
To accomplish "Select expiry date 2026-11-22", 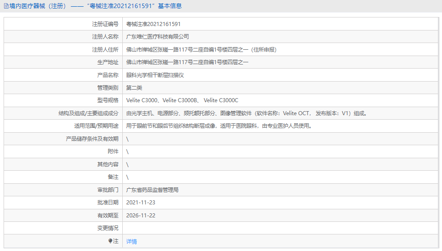I will pos(141,216).
